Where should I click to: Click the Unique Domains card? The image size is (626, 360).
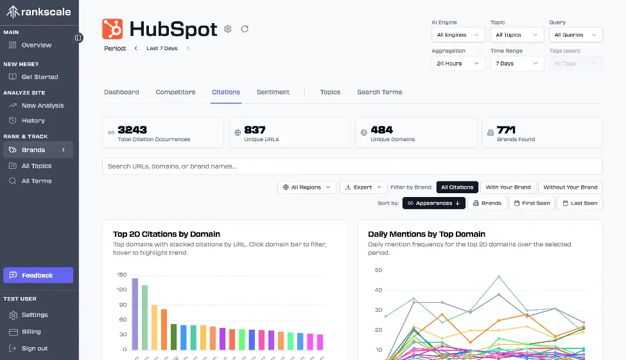pos(416,132)
